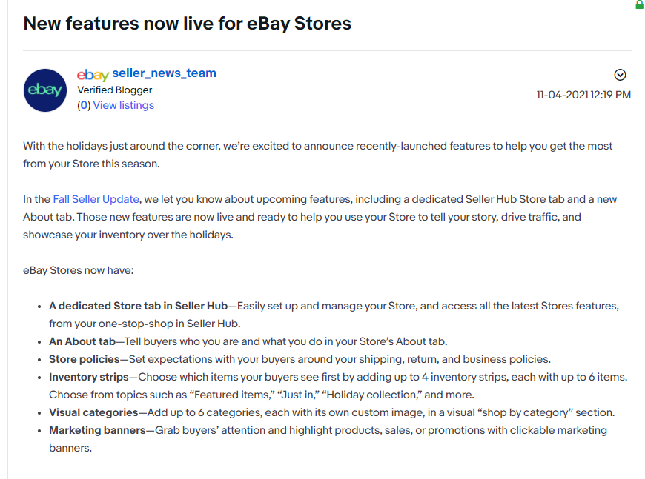
Task: Click the (0) listings count
Action: pyautogui.click(x=84, y=105)
